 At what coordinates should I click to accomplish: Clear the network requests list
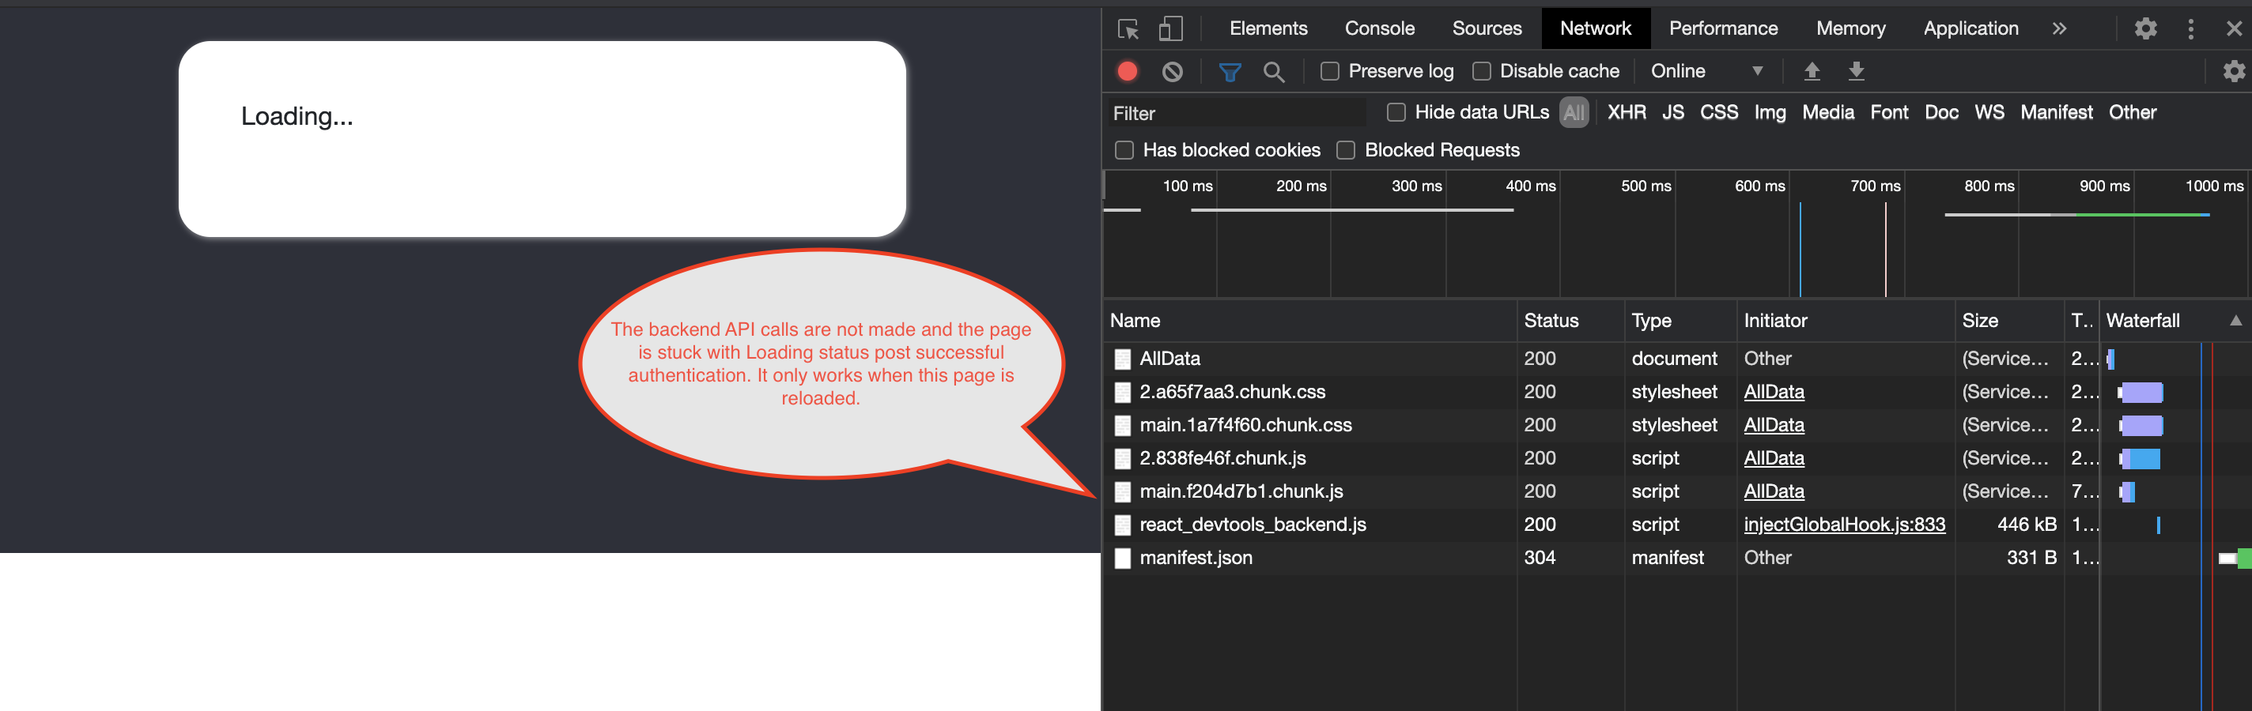1173,72
